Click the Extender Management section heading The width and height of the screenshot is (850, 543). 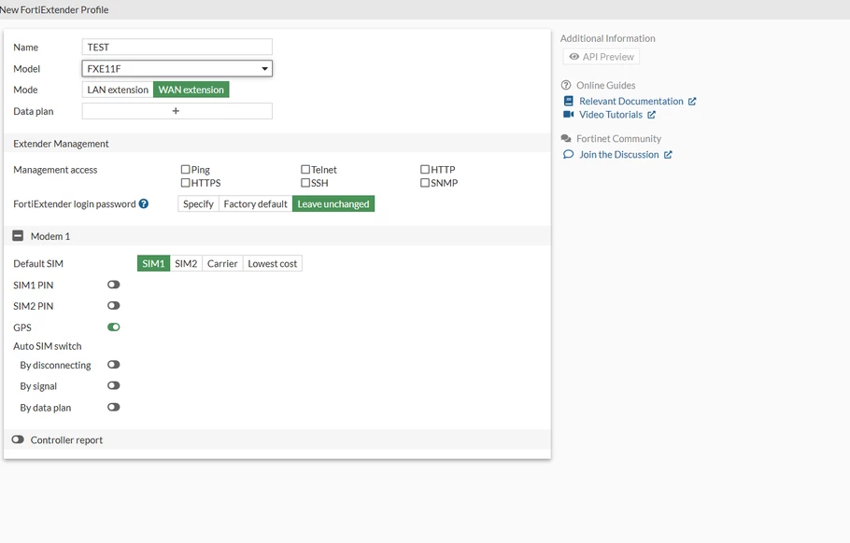pyautogui.click(x=61, y=144)
